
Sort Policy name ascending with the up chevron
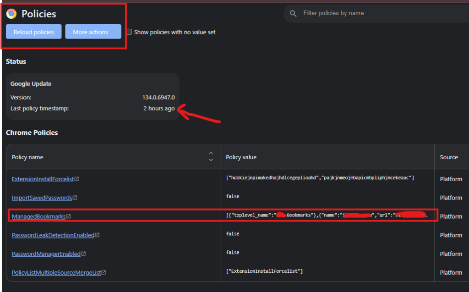tap(211, 152)
